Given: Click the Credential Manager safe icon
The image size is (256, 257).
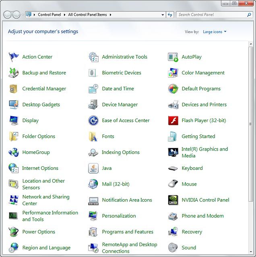Looking at the screenshot, I should click(x=13, y=89).
